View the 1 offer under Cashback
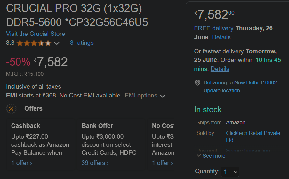The width and height of the screenshot is (289, 179). [x=21, y=163]
